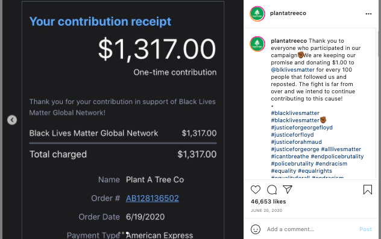The height and width of the screenshot is (239, 381).
Task: Open the plantatreeco username in header
Action: coord(288,13)
